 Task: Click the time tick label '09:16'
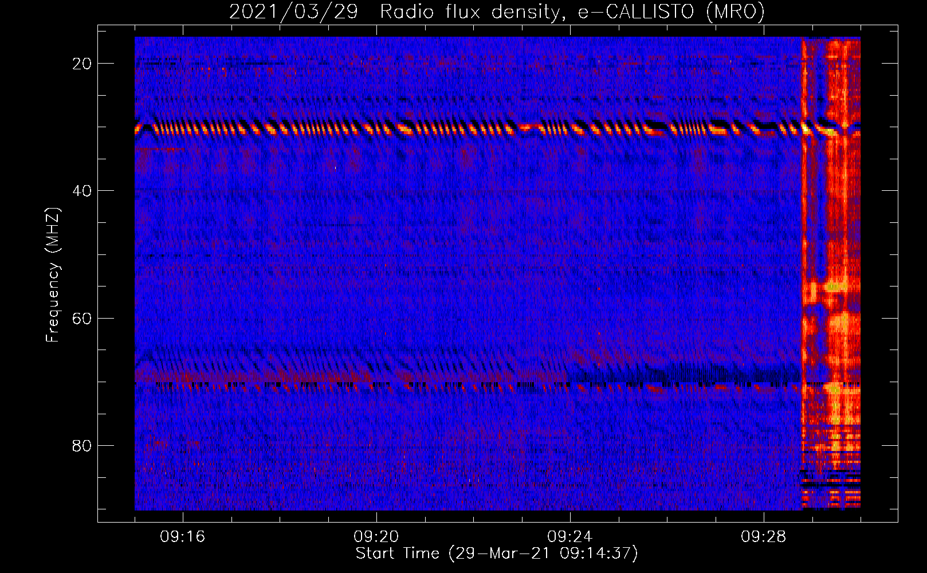183,537
